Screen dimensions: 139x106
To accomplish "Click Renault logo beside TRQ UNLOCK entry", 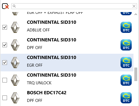I will 15,80.
